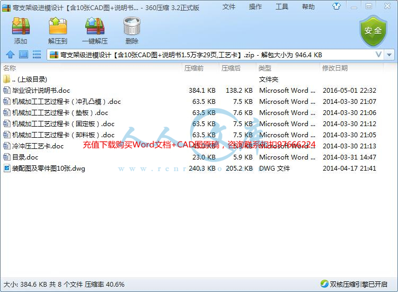The height and width of the screenshot is (292, 398).
Task: Open the 文件 menu
Action: [229, 6]
